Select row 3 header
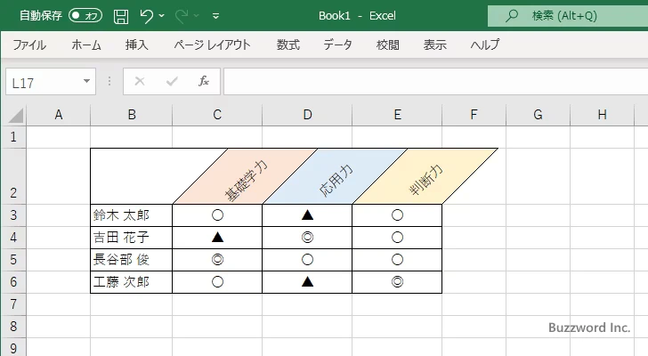 coord(13,215)
